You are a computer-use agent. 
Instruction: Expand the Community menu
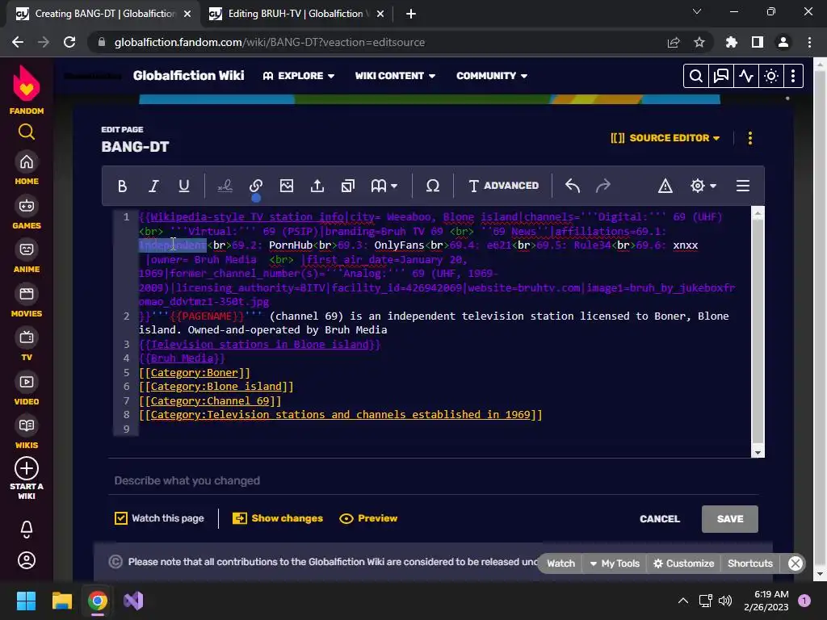click(x=492, y=76)
